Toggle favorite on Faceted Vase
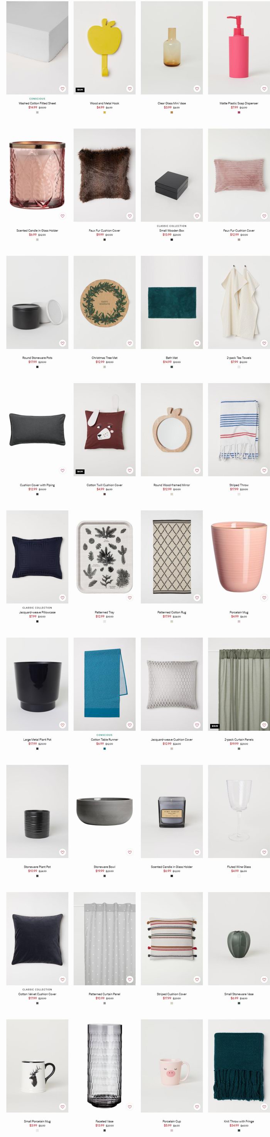This screenshot has height=1137, width=270. tap(130, 1106)
